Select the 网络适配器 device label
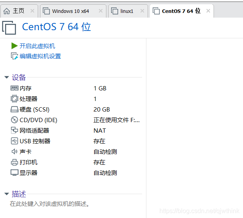This screenshot has width=243, height=218. (35, 131)
